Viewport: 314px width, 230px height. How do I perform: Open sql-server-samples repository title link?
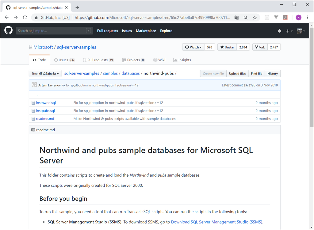click(x=76, y=47)
